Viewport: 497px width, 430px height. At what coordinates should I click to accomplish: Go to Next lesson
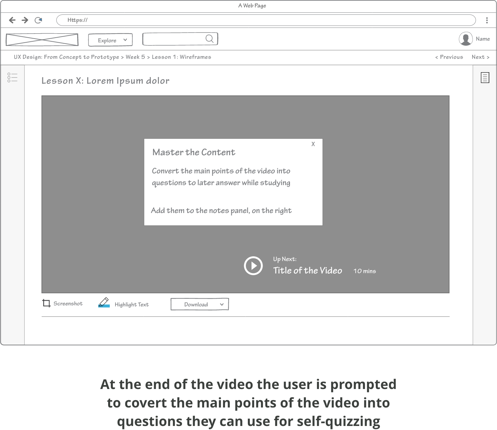point(481,57)
